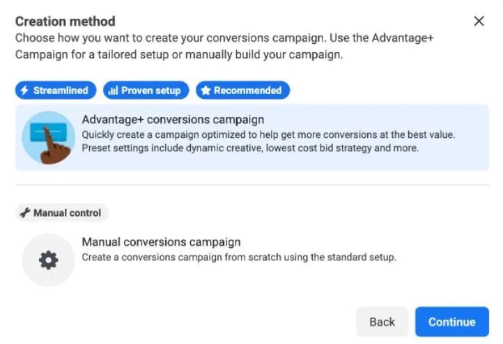Click the lightning bolt icon on Streamlined
Image resolution: width=503 pixels, height=344 pixels.
pos(24,91)
